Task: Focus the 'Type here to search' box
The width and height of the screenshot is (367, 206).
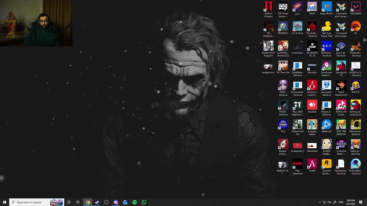Action: [x=36, y=202]
